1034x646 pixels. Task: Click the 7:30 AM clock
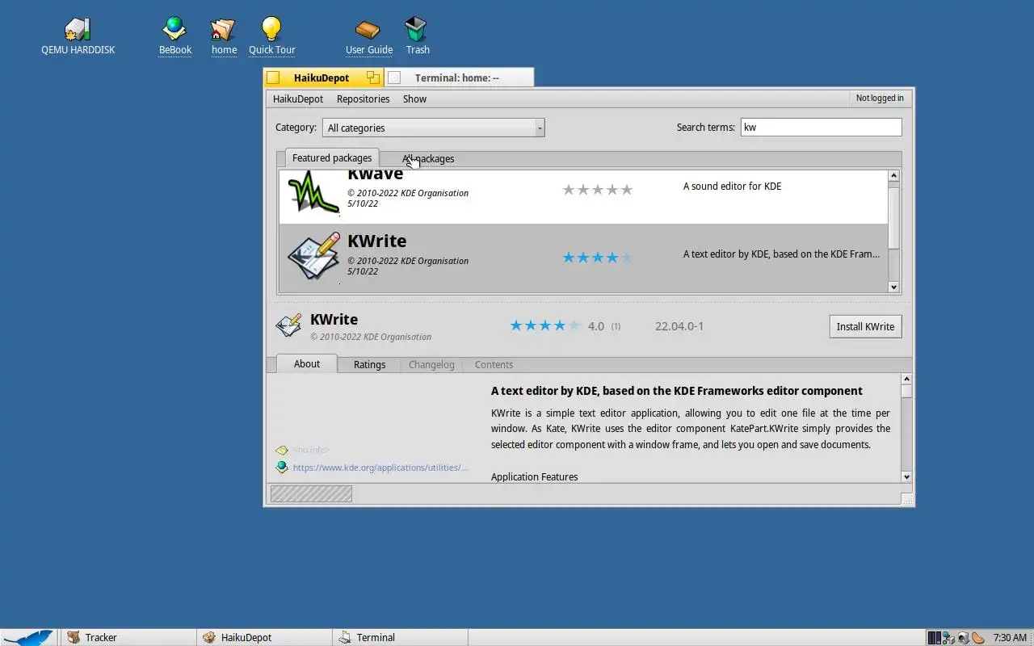click(1010, 637)
